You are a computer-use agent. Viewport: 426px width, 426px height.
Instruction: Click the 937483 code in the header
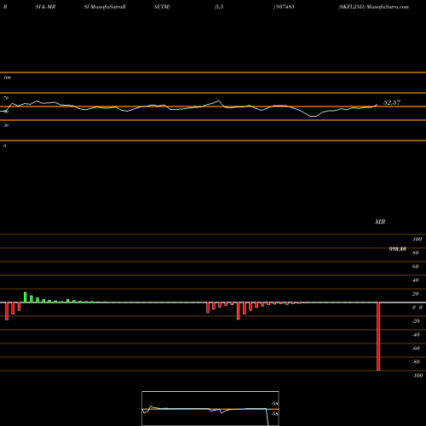(285, 7)
